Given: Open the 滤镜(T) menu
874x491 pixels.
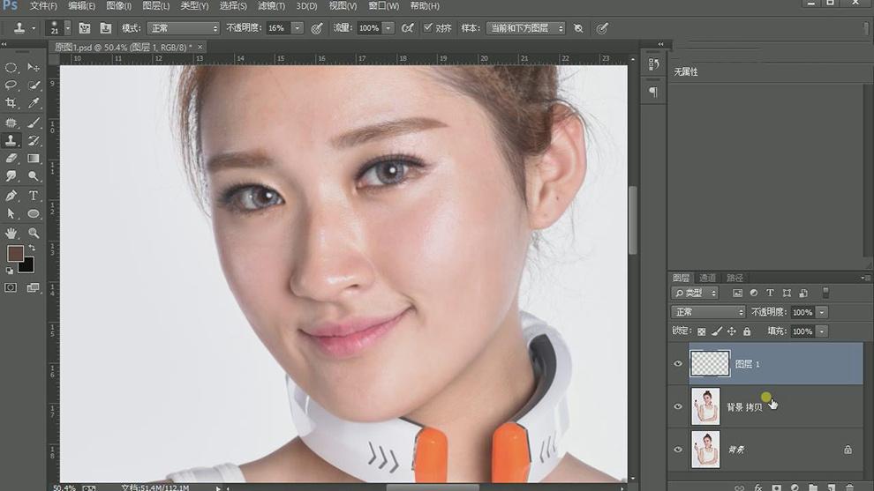Looking at the screenshot, I should pos(271,6).
